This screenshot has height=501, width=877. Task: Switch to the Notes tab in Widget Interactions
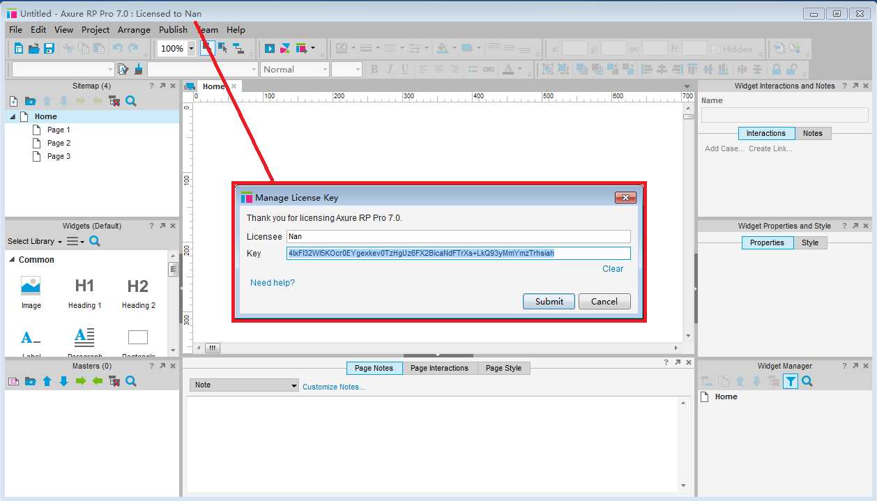point(812,133)
